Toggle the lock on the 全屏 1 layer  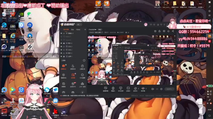[64, 56]
